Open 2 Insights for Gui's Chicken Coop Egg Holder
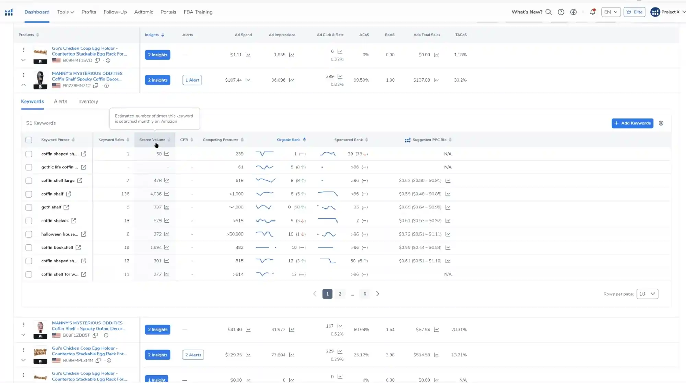 point(158,55)
